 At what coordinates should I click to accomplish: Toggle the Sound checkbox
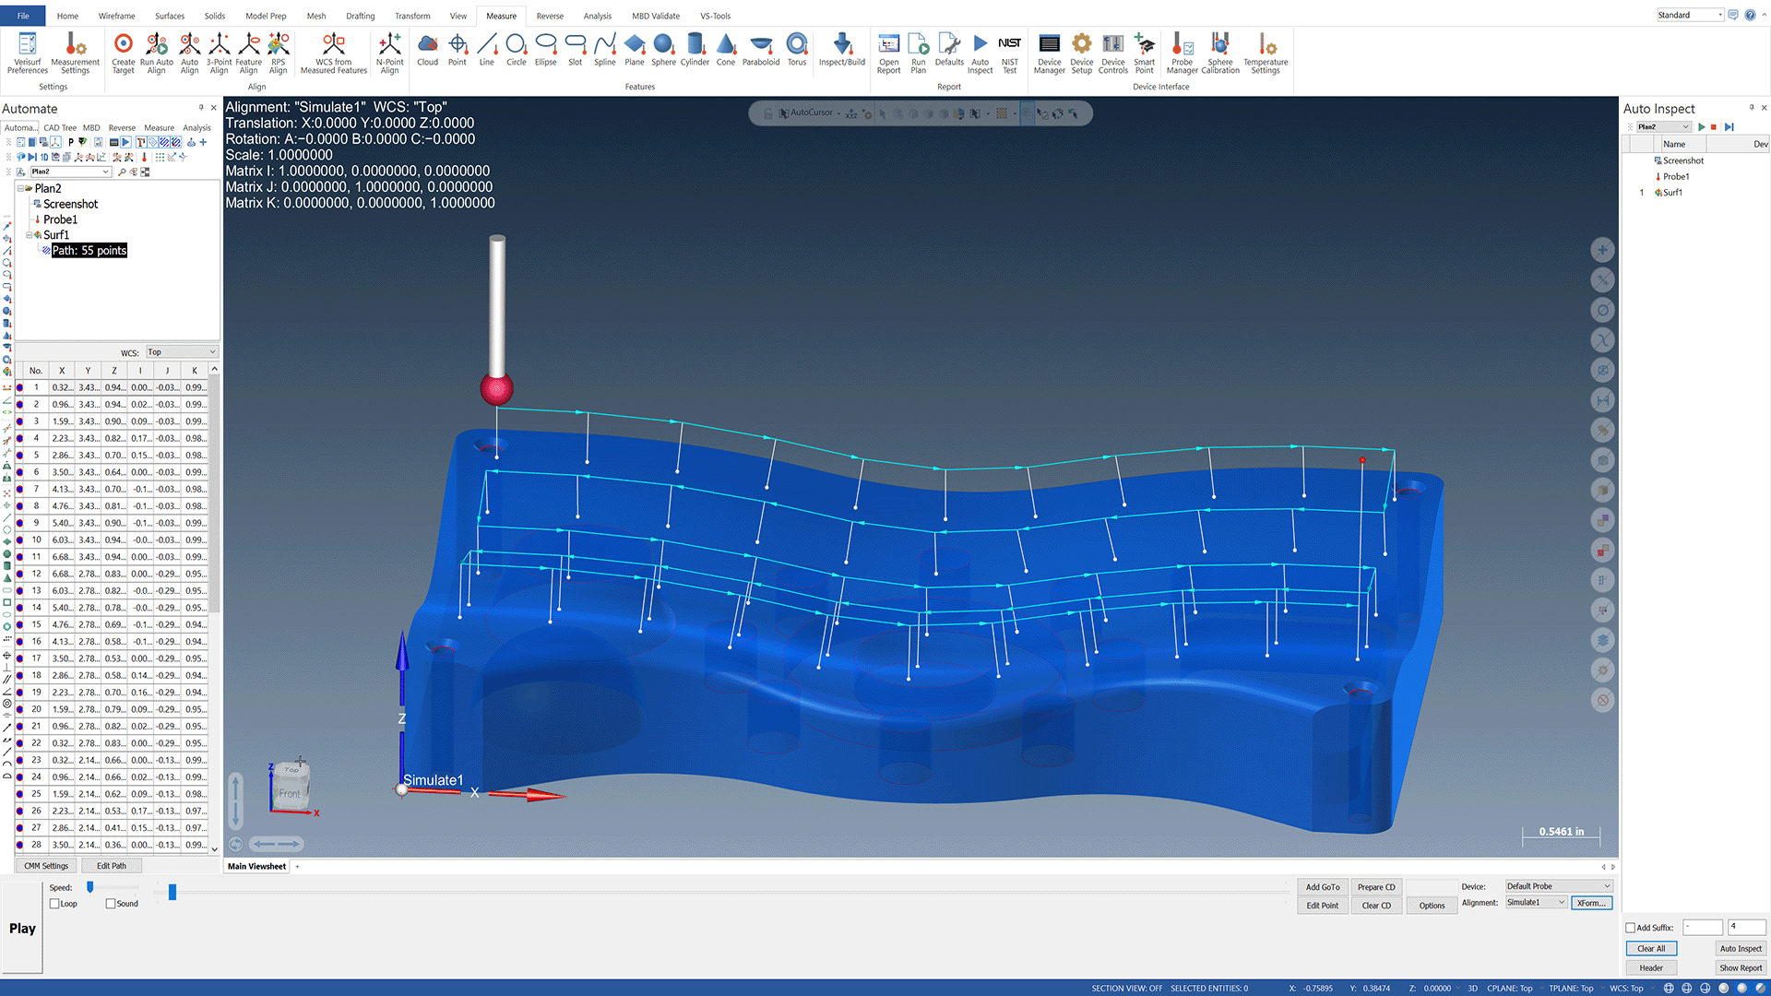tap(111, 904)
